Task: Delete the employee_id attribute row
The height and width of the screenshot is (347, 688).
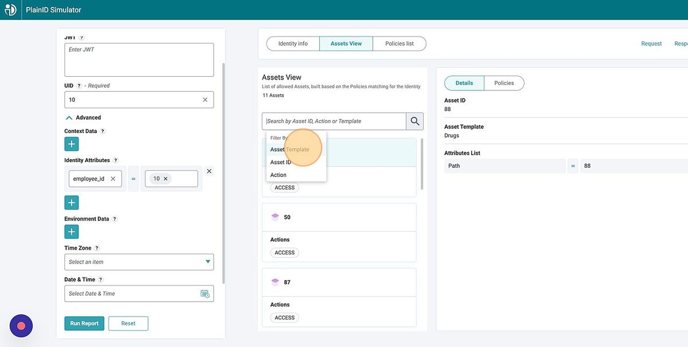Action: point(209,171)
